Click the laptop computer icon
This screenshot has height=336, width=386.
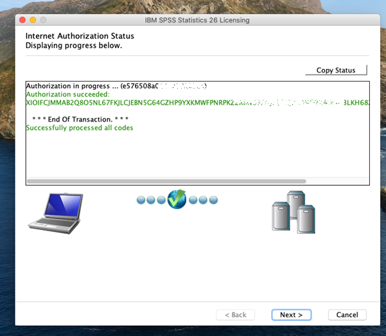click(x=56, y=213)
